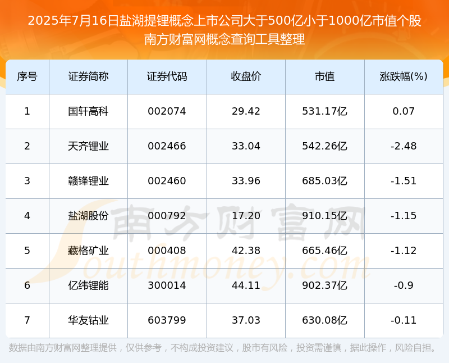This screenshot has width=449, height=363.
Task: Click serial number 6 in 亿纬锂能 row
Action: click(27, 285)
